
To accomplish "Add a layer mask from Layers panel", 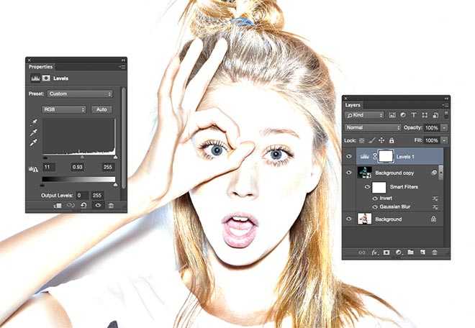I will point(386,252).
